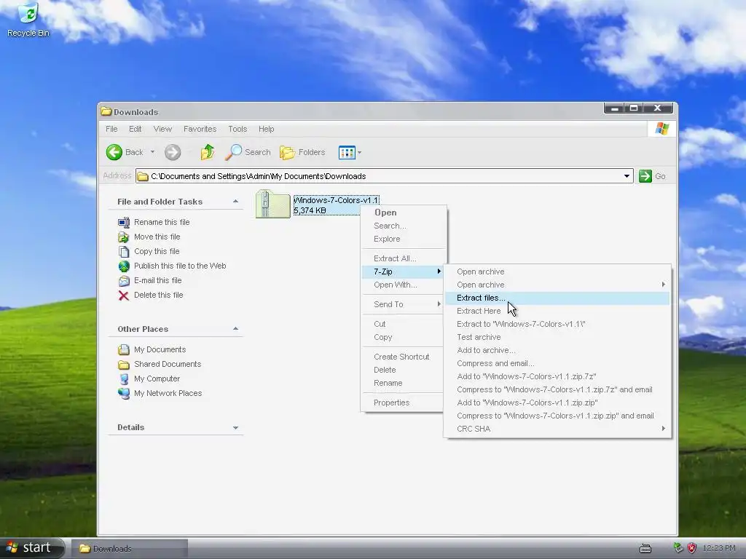The image size is (746, 559).
Task: Open the Address bar dropdown arrow
Action: [627, 176]
